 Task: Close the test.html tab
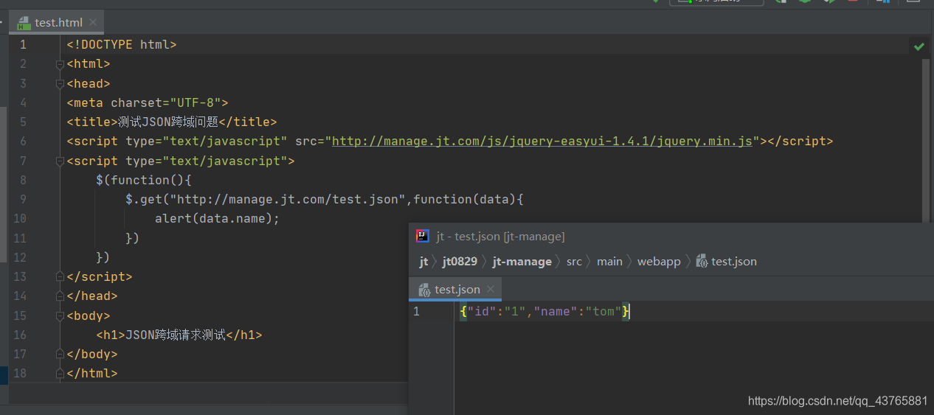point(92,23)
